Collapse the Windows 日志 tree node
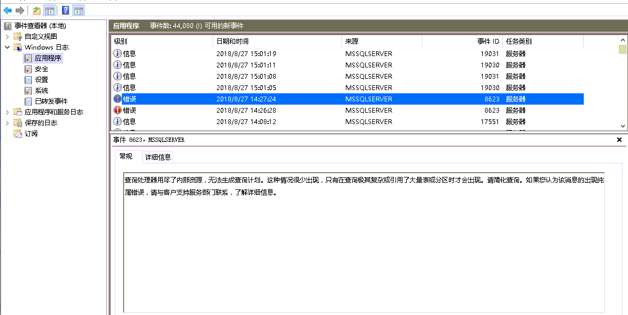628x315 pixels. click(x=7, y=47)
